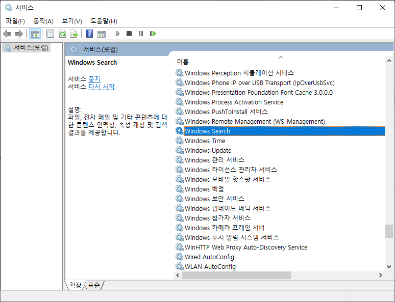Image resolution: width=395 pixels, height=302 pixels.
Task: Select Windows 푸시 알림 시스템 서비스
Action: click(232, 237)
